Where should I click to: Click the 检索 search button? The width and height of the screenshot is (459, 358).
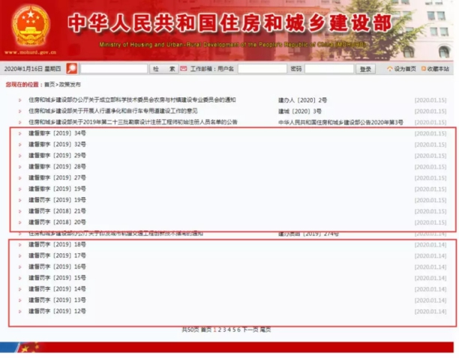point(164,69)
